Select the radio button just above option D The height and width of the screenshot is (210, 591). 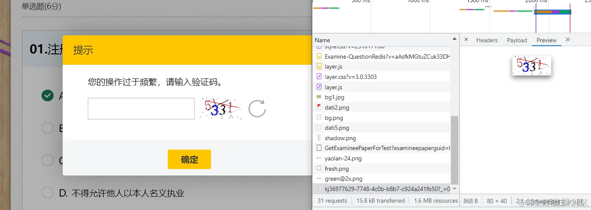point(48,160)
